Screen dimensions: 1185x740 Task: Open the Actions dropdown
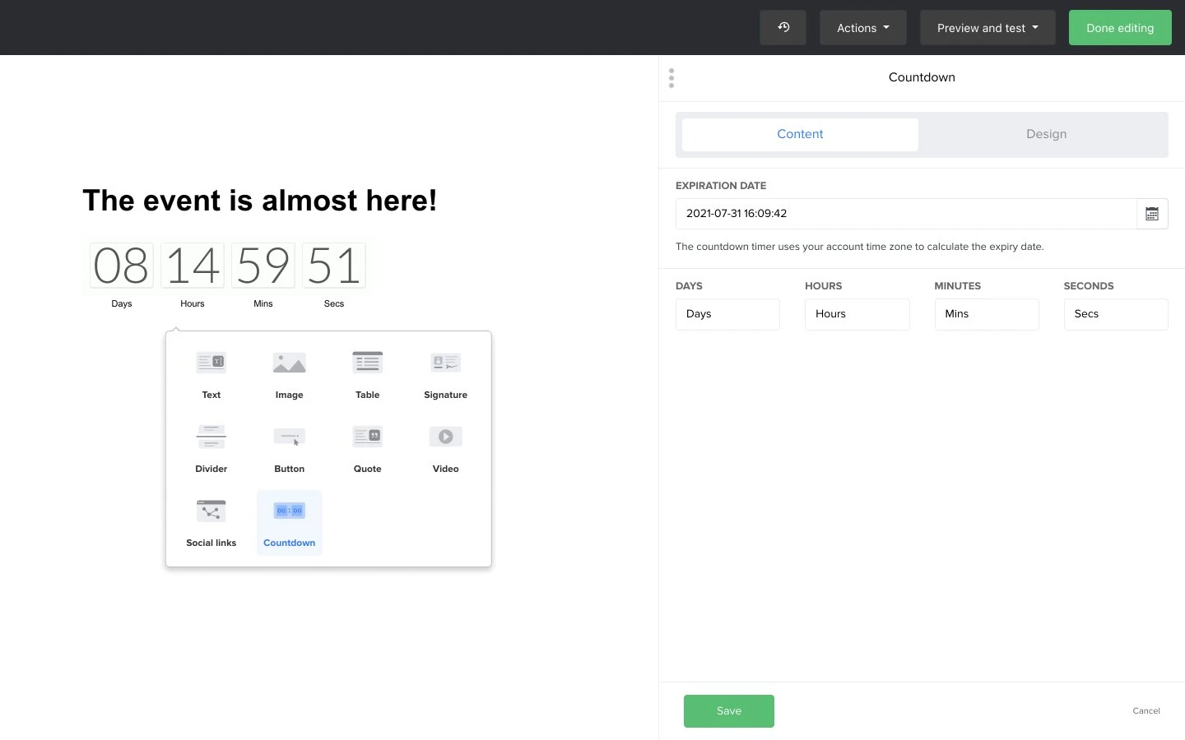coord(862,28)
